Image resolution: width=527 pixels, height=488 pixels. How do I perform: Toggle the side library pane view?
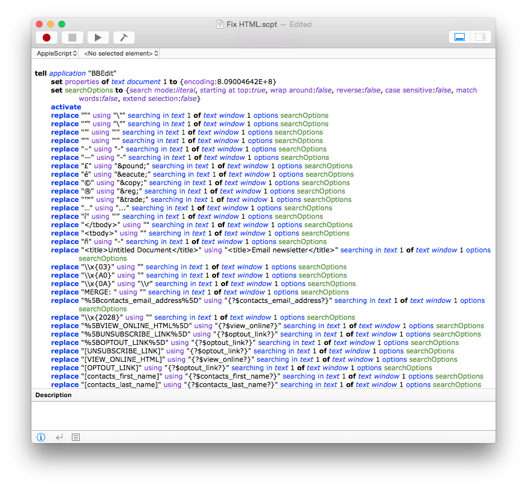pos(480,38)
